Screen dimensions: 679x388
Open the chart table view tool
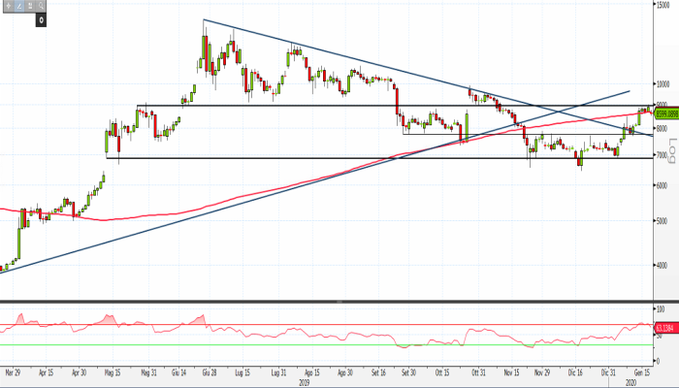tap(30, 6)
